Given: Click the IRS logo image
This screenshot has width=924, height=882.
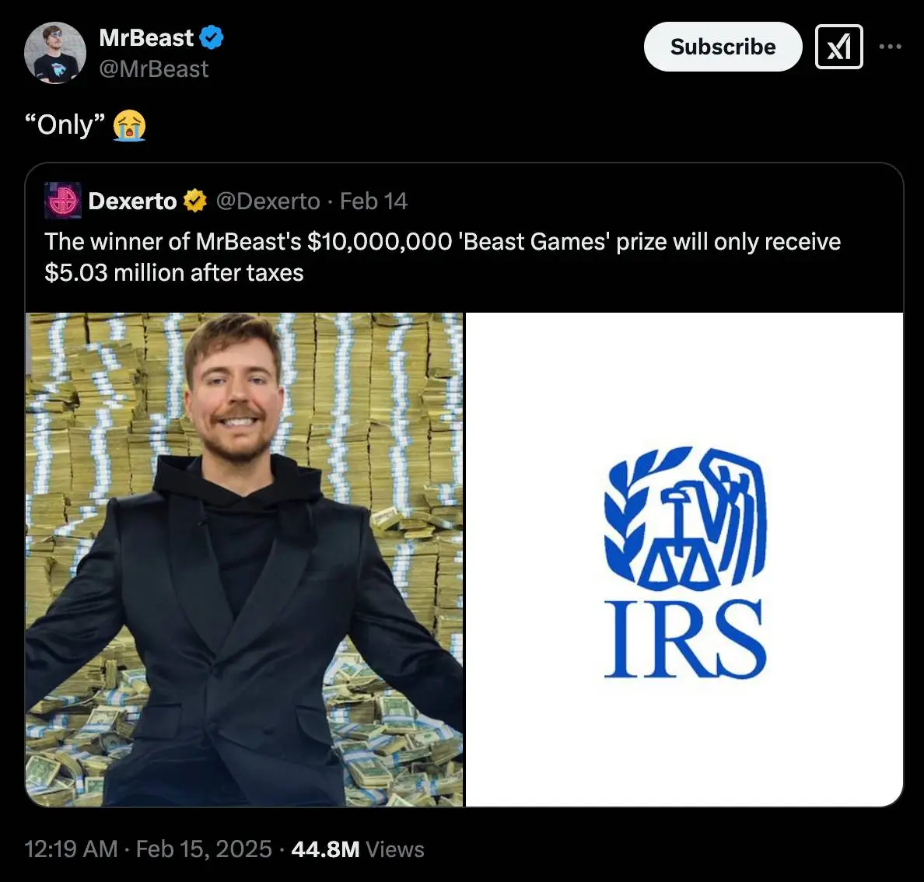Looking at the screenshot, I should 684,558.
